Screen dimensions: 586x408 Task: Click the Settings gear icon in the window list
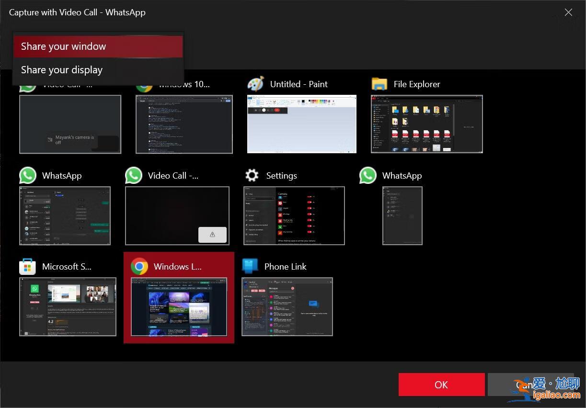(252, 175)
